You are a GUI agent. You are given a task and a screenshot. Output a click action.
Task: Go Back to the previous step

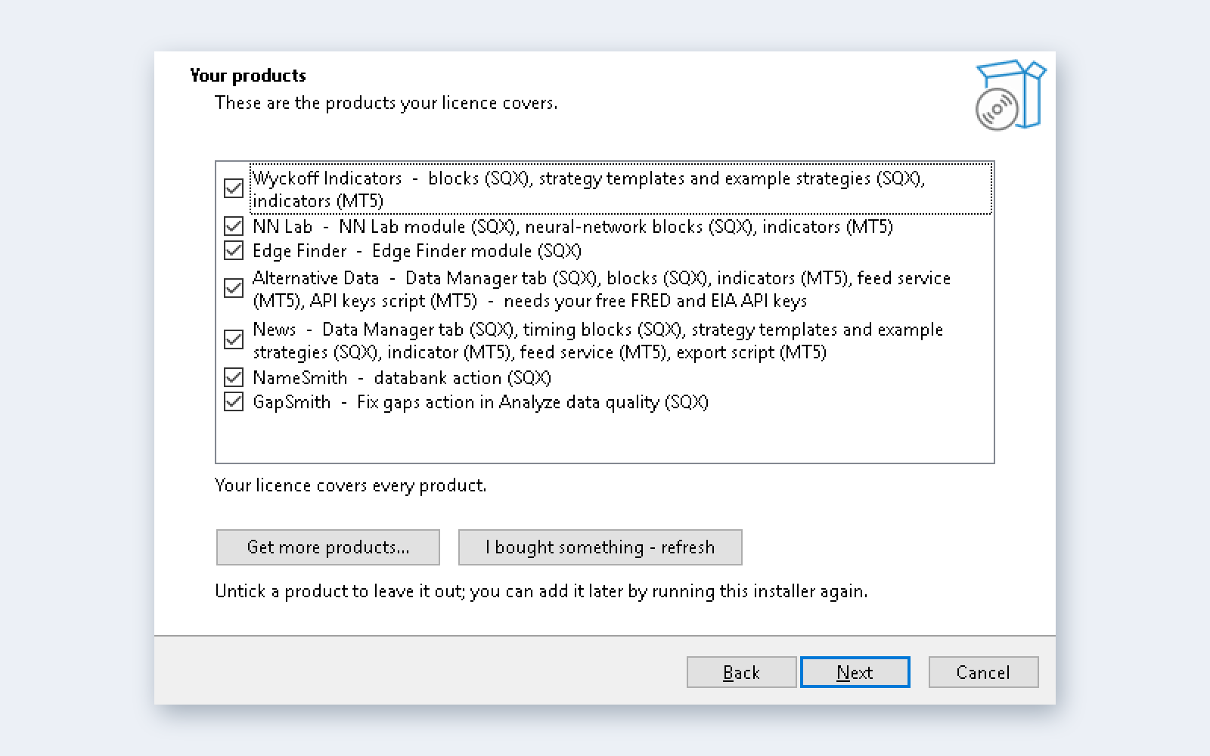[x=741, y=672]
